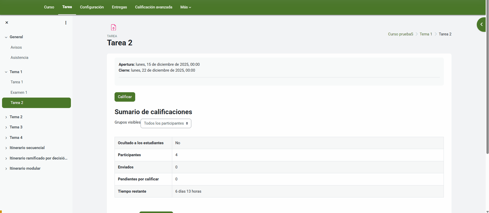Click the 'Tiempo restante' label

pos(132,191)
